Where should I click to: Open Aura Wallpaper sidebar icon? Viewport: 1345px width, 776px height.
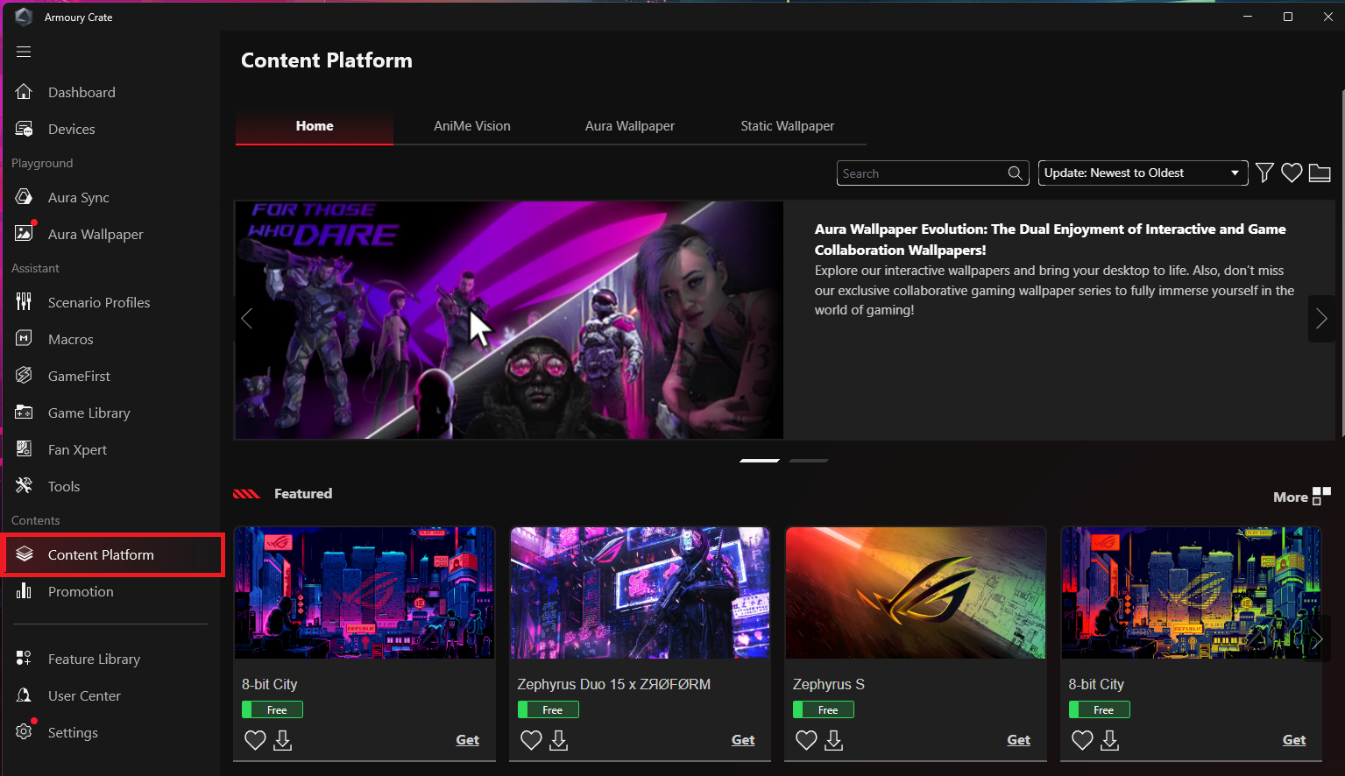[24, 234]
